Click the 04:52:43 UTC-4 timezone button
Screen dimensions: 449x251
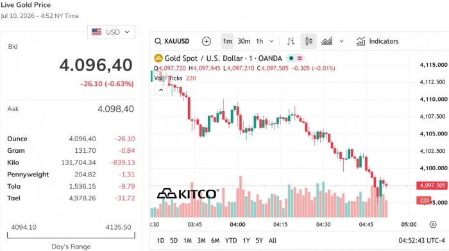coord(421,241)
